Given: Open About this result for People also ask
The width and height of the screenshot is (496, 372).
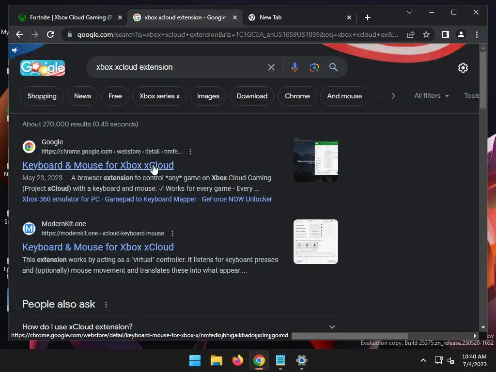Looking at the screenshot, I should point(106,304).
